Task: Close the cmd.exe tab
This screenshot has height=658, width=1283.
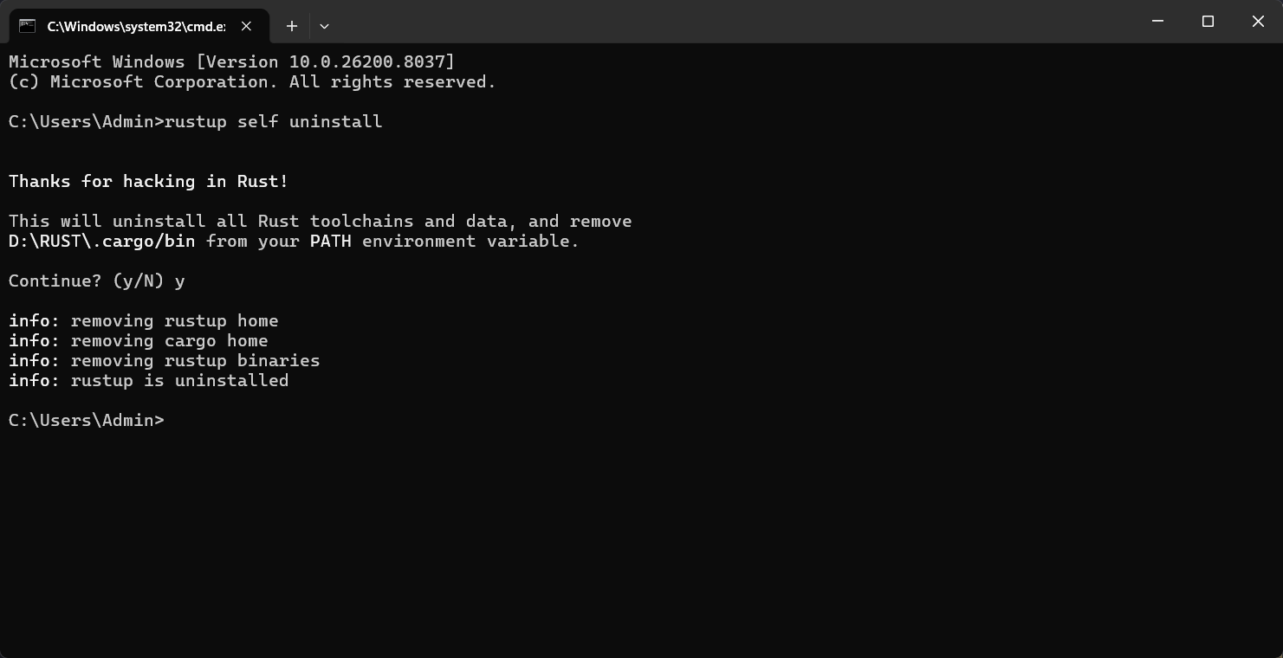Action: (247, 26)
